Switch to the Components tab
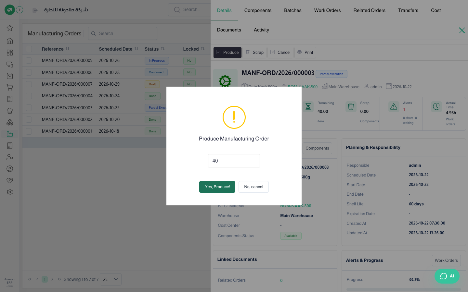 coord(258,10)
